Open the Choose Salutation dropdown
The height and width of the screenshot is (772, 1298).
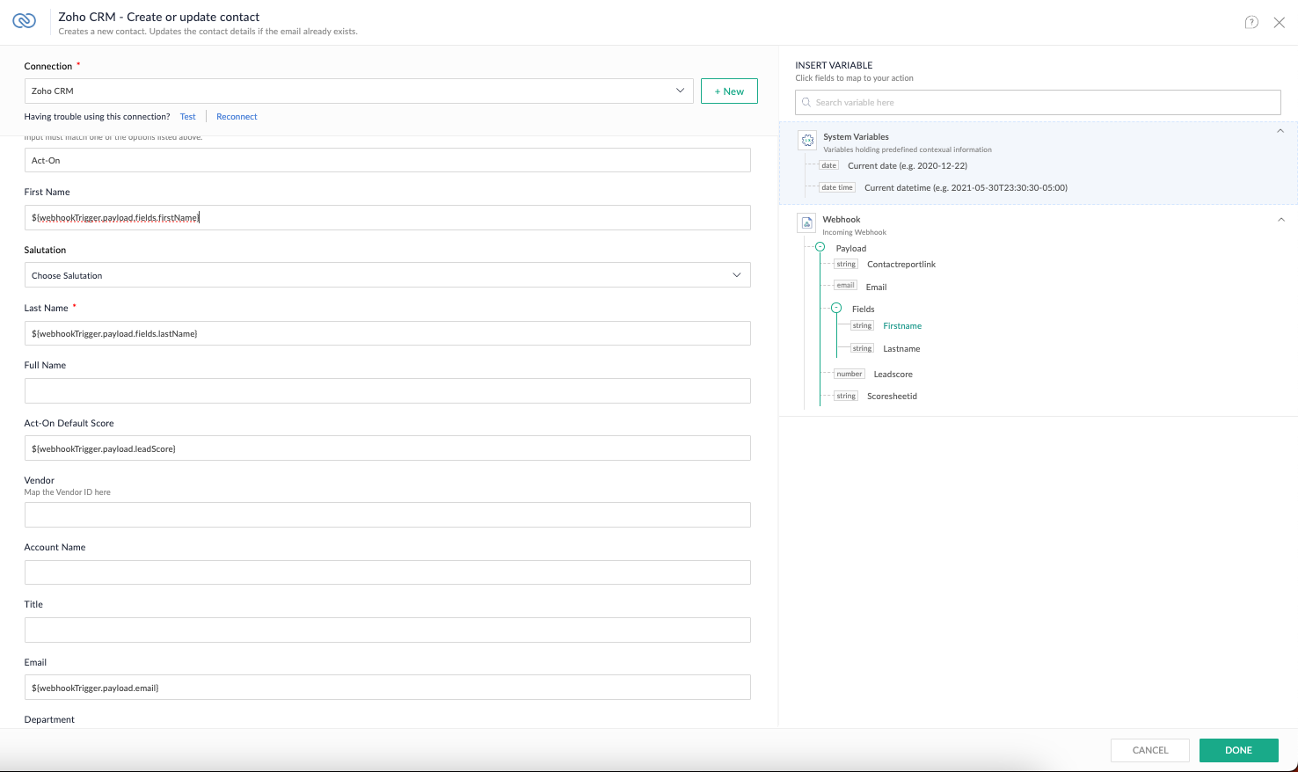click(x=388, y=275)
